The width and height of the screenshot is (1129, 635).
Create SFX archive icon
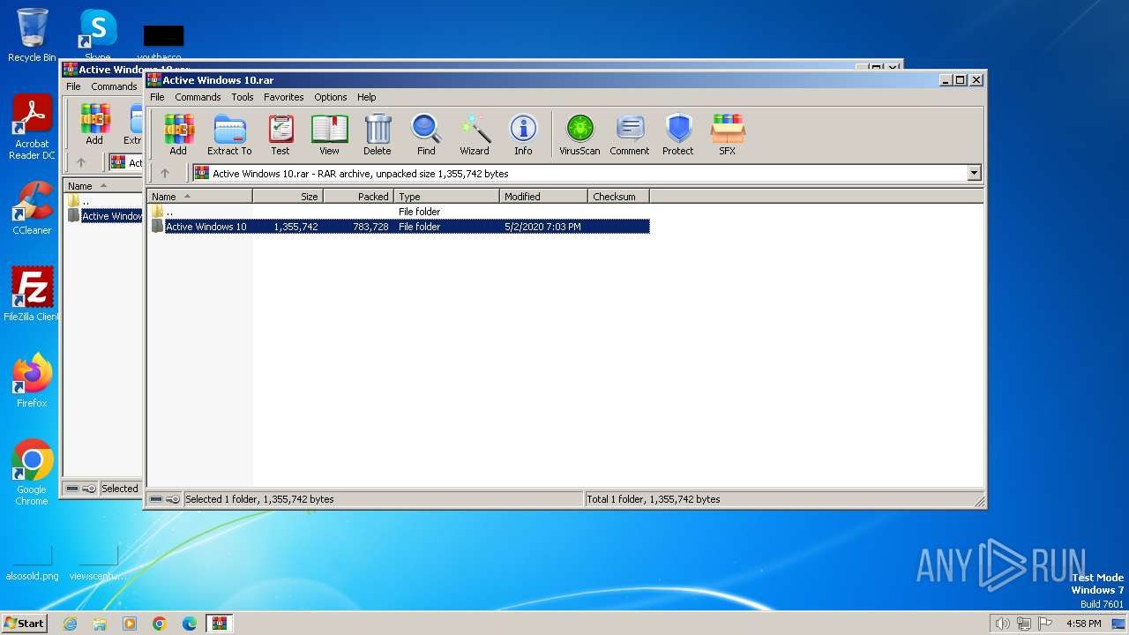pos(728,135)
